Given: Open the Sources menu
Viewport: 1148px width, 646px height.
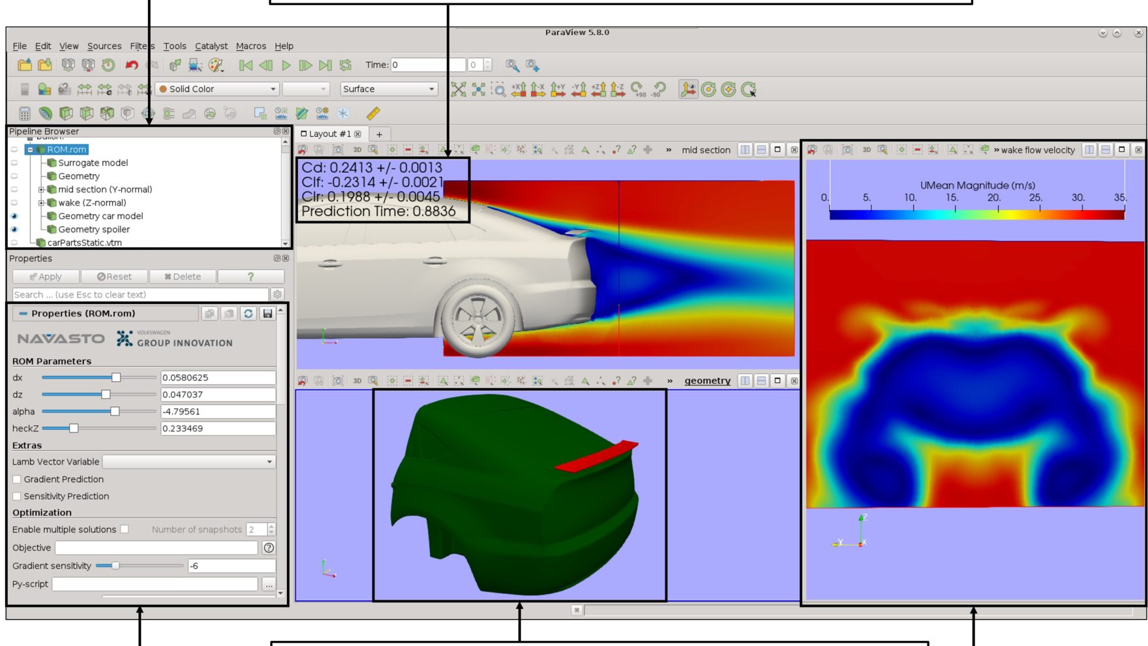Looking at the screenshot, I should pos(104,46).
